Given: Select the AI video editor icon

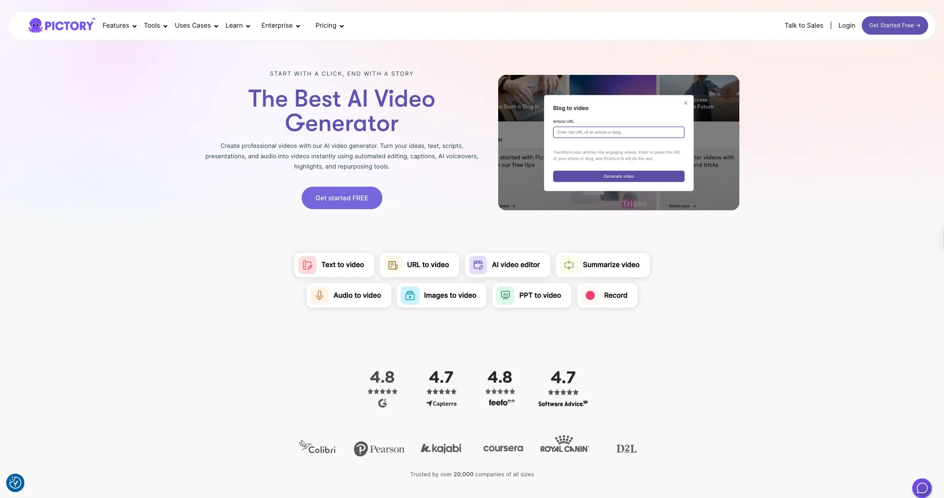Looking at the screenshot, I should 478,265.
